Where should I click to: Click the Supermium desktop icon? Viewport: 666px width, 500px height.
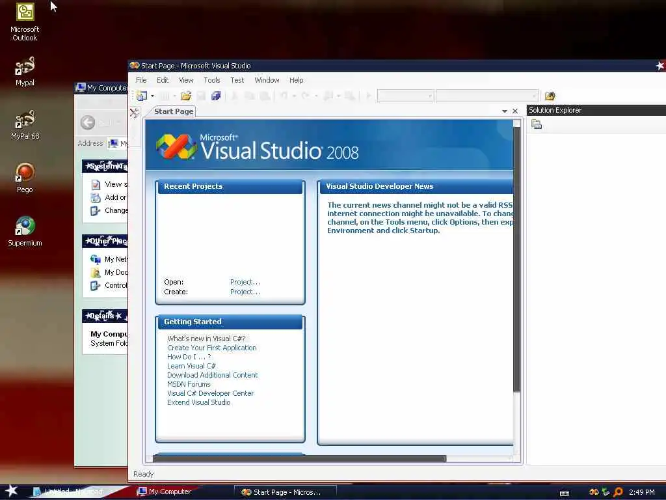[x=25, y=231]
